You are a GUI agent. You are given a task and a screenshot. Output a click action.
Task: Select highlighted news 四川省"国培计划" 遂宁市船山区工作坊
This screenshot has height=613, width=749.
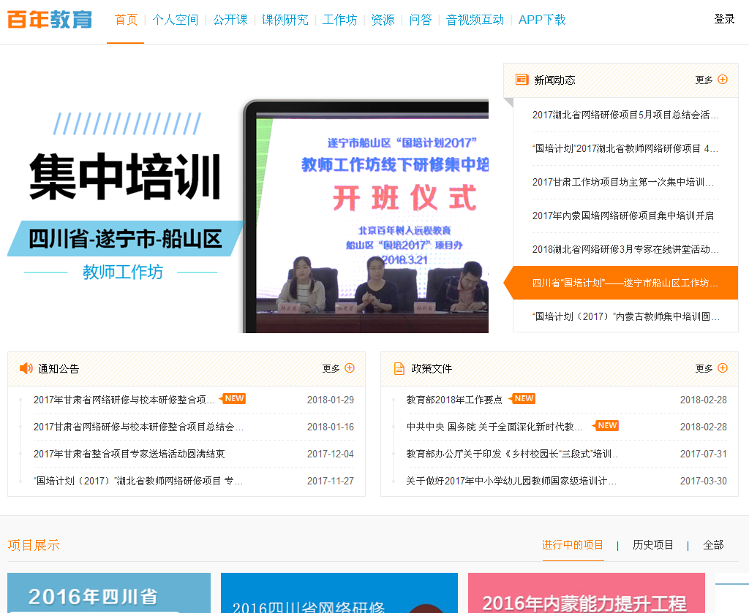point(625,283)
